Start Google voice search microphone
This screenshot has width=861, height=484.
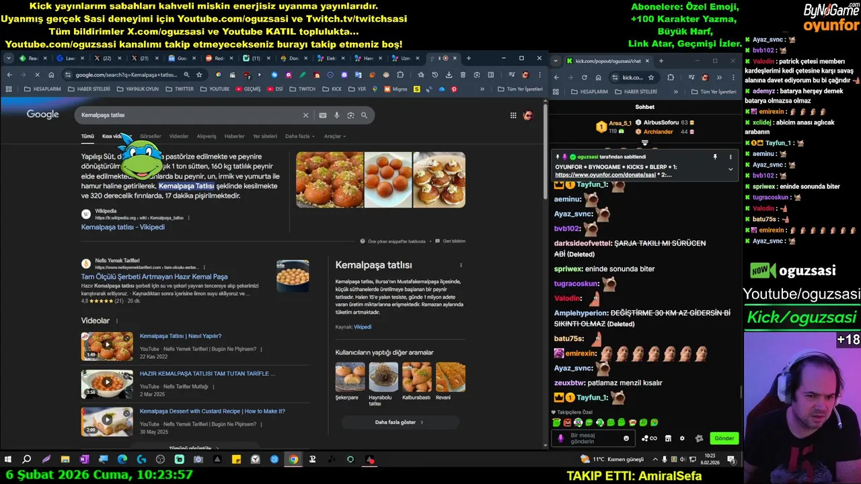point(337,115)
